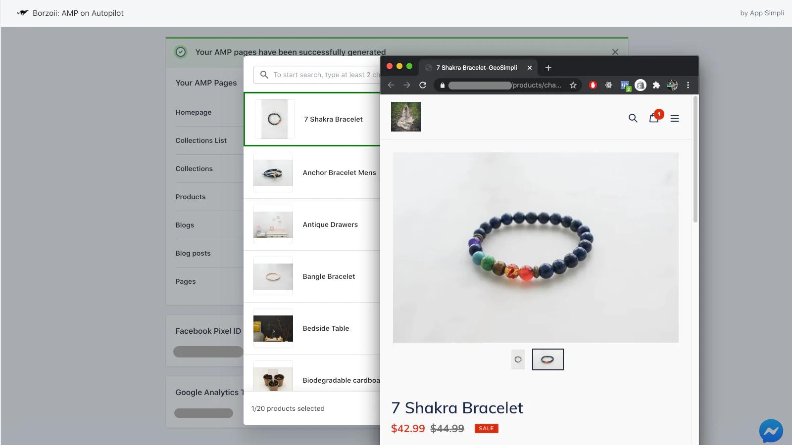Image resolution: width=792 pixels, height=445 pixels.
Task: Open the shopping cart bag icon
Action: pos(654,118)
